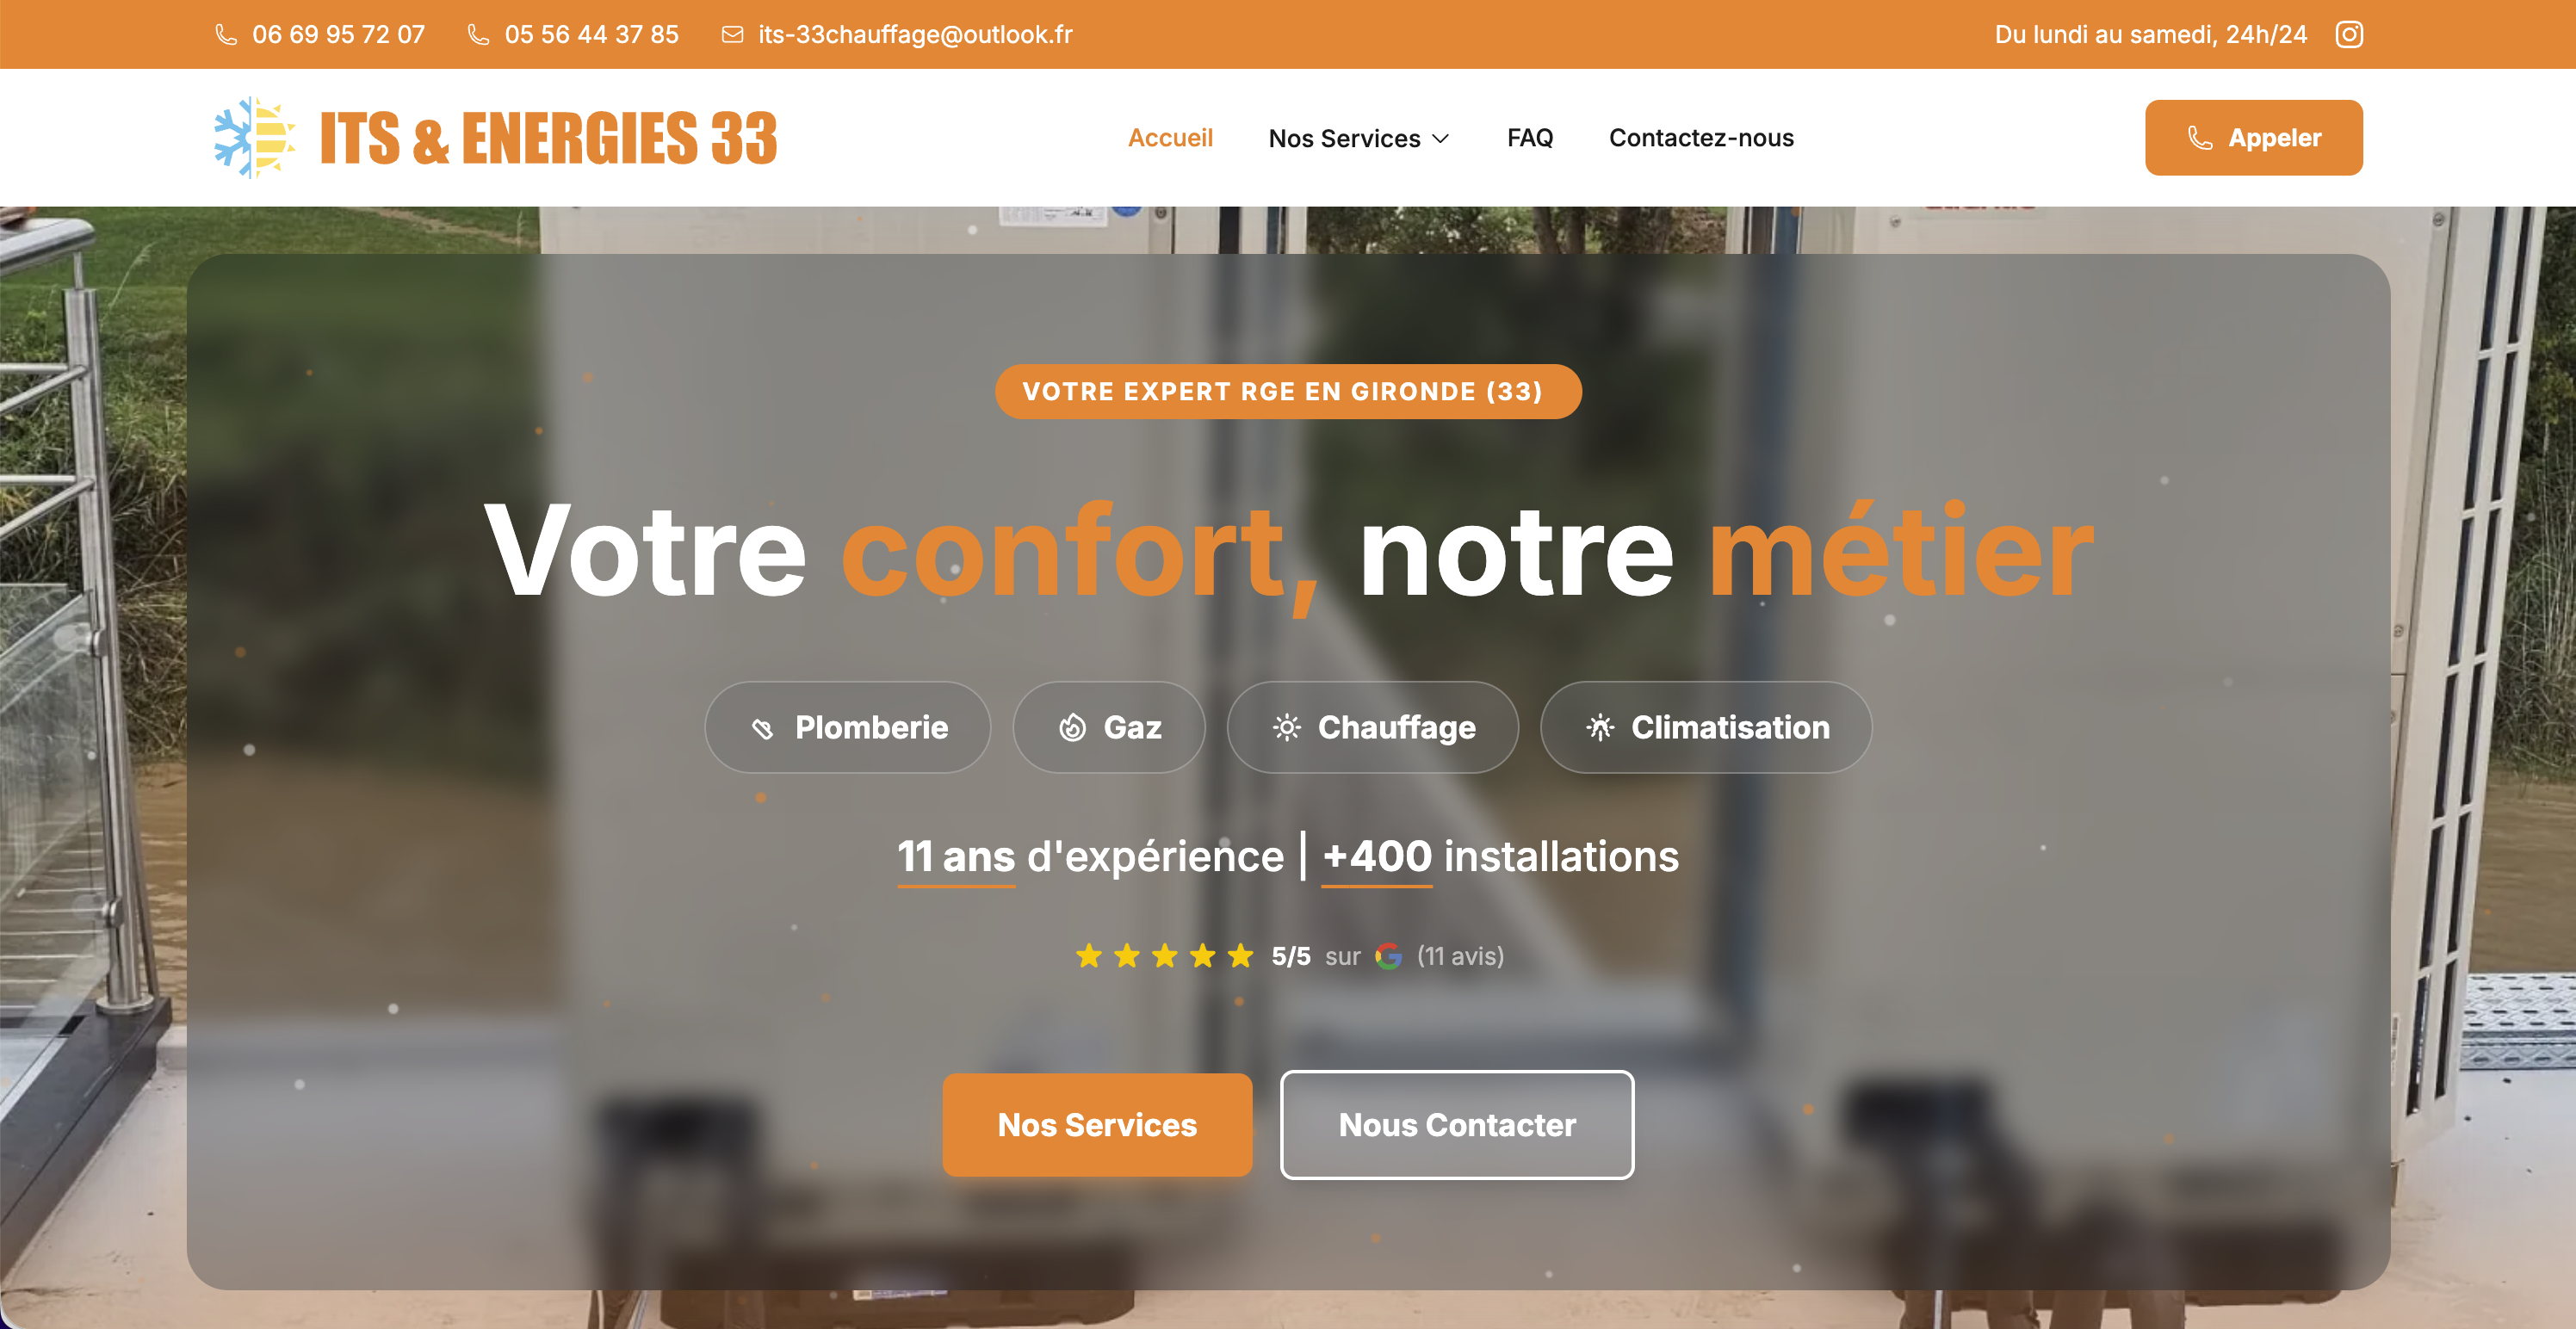Click the Google logo beside the rating
The image size is (2576, 1329).
coord(1388,956)
